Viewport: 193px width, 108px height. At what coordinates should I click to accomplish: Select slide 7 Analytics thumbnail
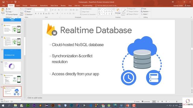click(12, 29)
